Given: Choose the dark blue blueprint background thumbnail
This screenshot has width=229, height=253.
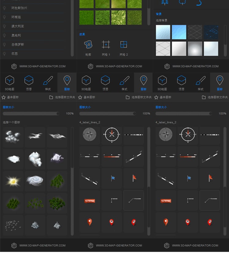Looking at the screenshot, I should (x=211, y=32).
